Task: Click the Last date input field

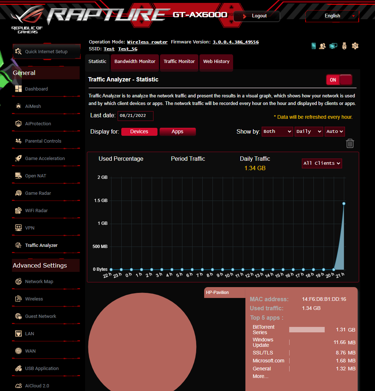Action: click(x=135, y=116)
